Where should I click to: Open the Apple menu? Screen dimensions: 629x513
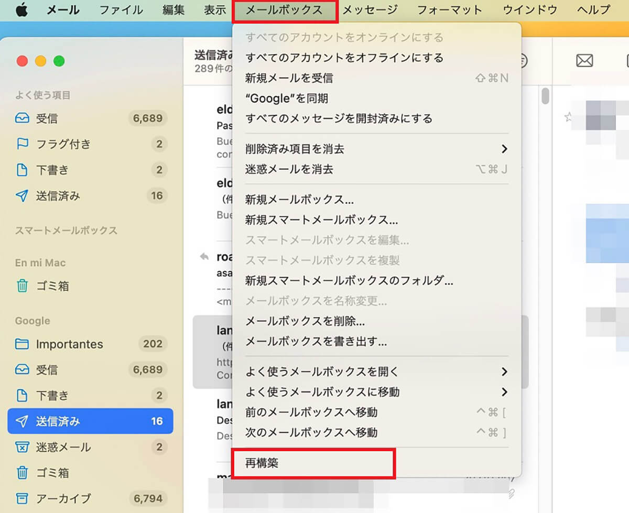pyautogui.click(x=21, y=9)
